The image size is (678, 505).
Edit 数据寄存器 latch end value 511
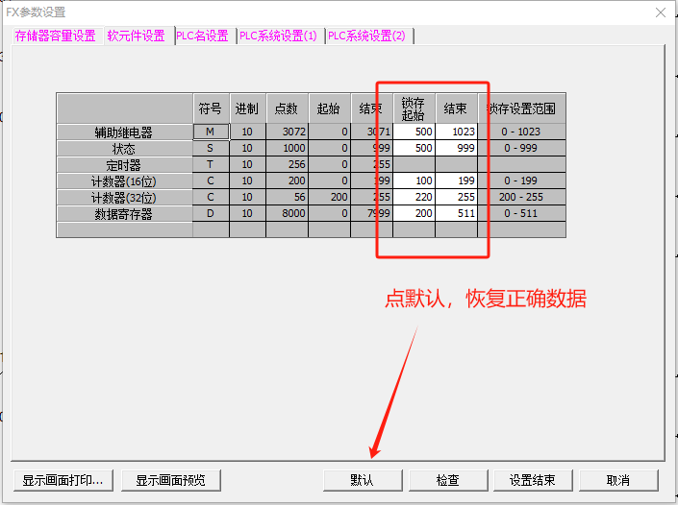[456, 213]
